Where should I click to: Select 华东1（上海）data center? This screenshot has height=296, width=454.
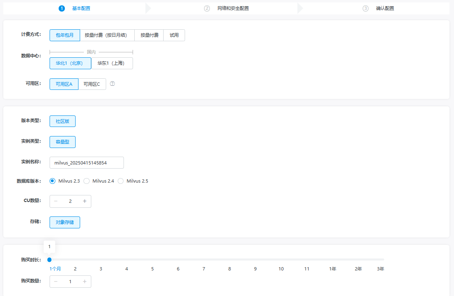112,63
